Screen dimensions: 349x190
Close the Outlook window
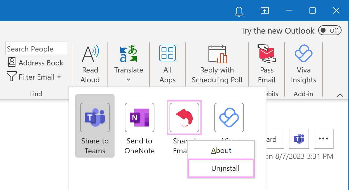click(x=336, y=10)
